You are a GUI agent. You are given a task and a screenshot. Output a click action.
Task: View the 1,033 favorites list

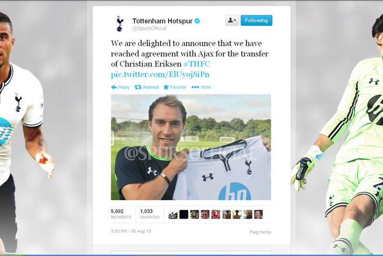tap(149, 214)
